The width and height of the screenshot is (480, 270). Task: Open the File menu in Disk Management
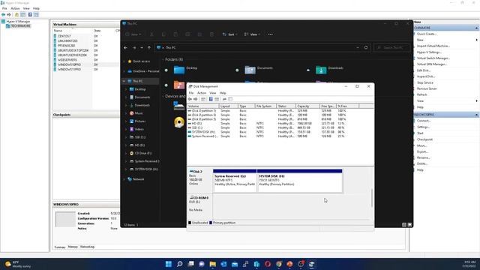pos(191,93)
